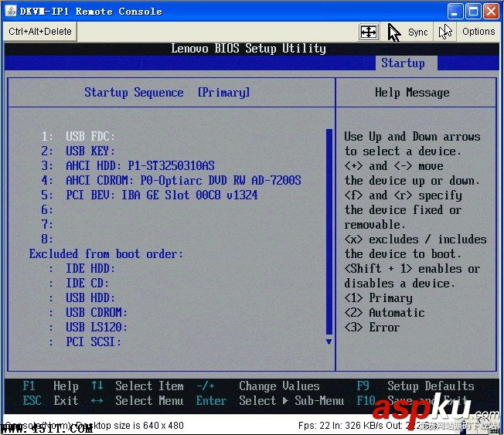Click the boot list vertical scrollbar
Viewport: 504px width, 435px height.
coord(329,231)
